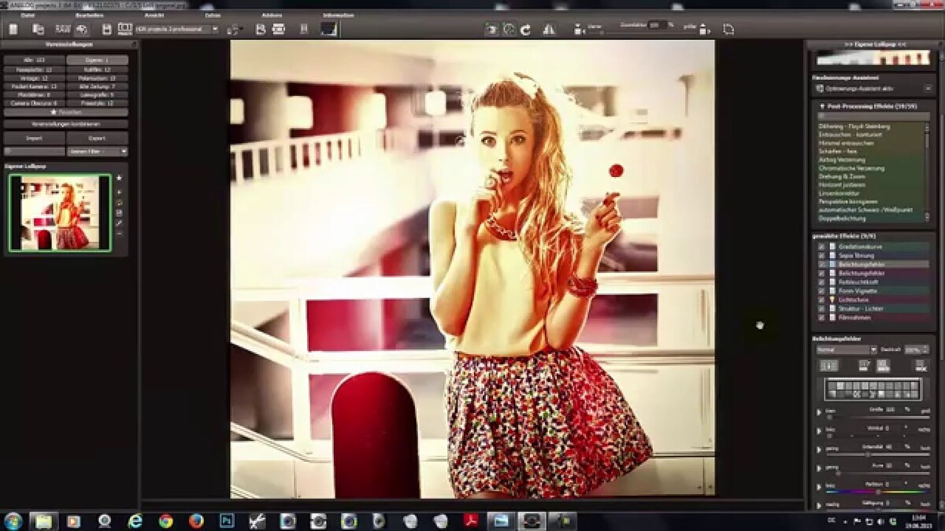
Task: Click the printer icon in toolbar
Action: 278,29
